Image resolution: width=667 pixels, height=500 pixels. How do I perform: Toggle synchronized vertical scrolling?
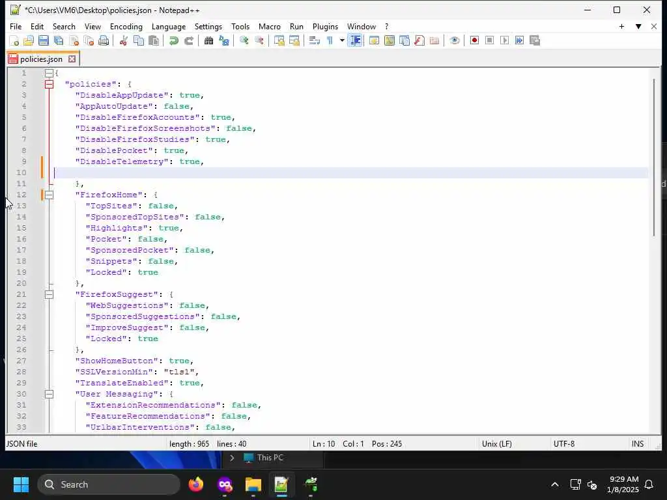click(x=279, y=40)
